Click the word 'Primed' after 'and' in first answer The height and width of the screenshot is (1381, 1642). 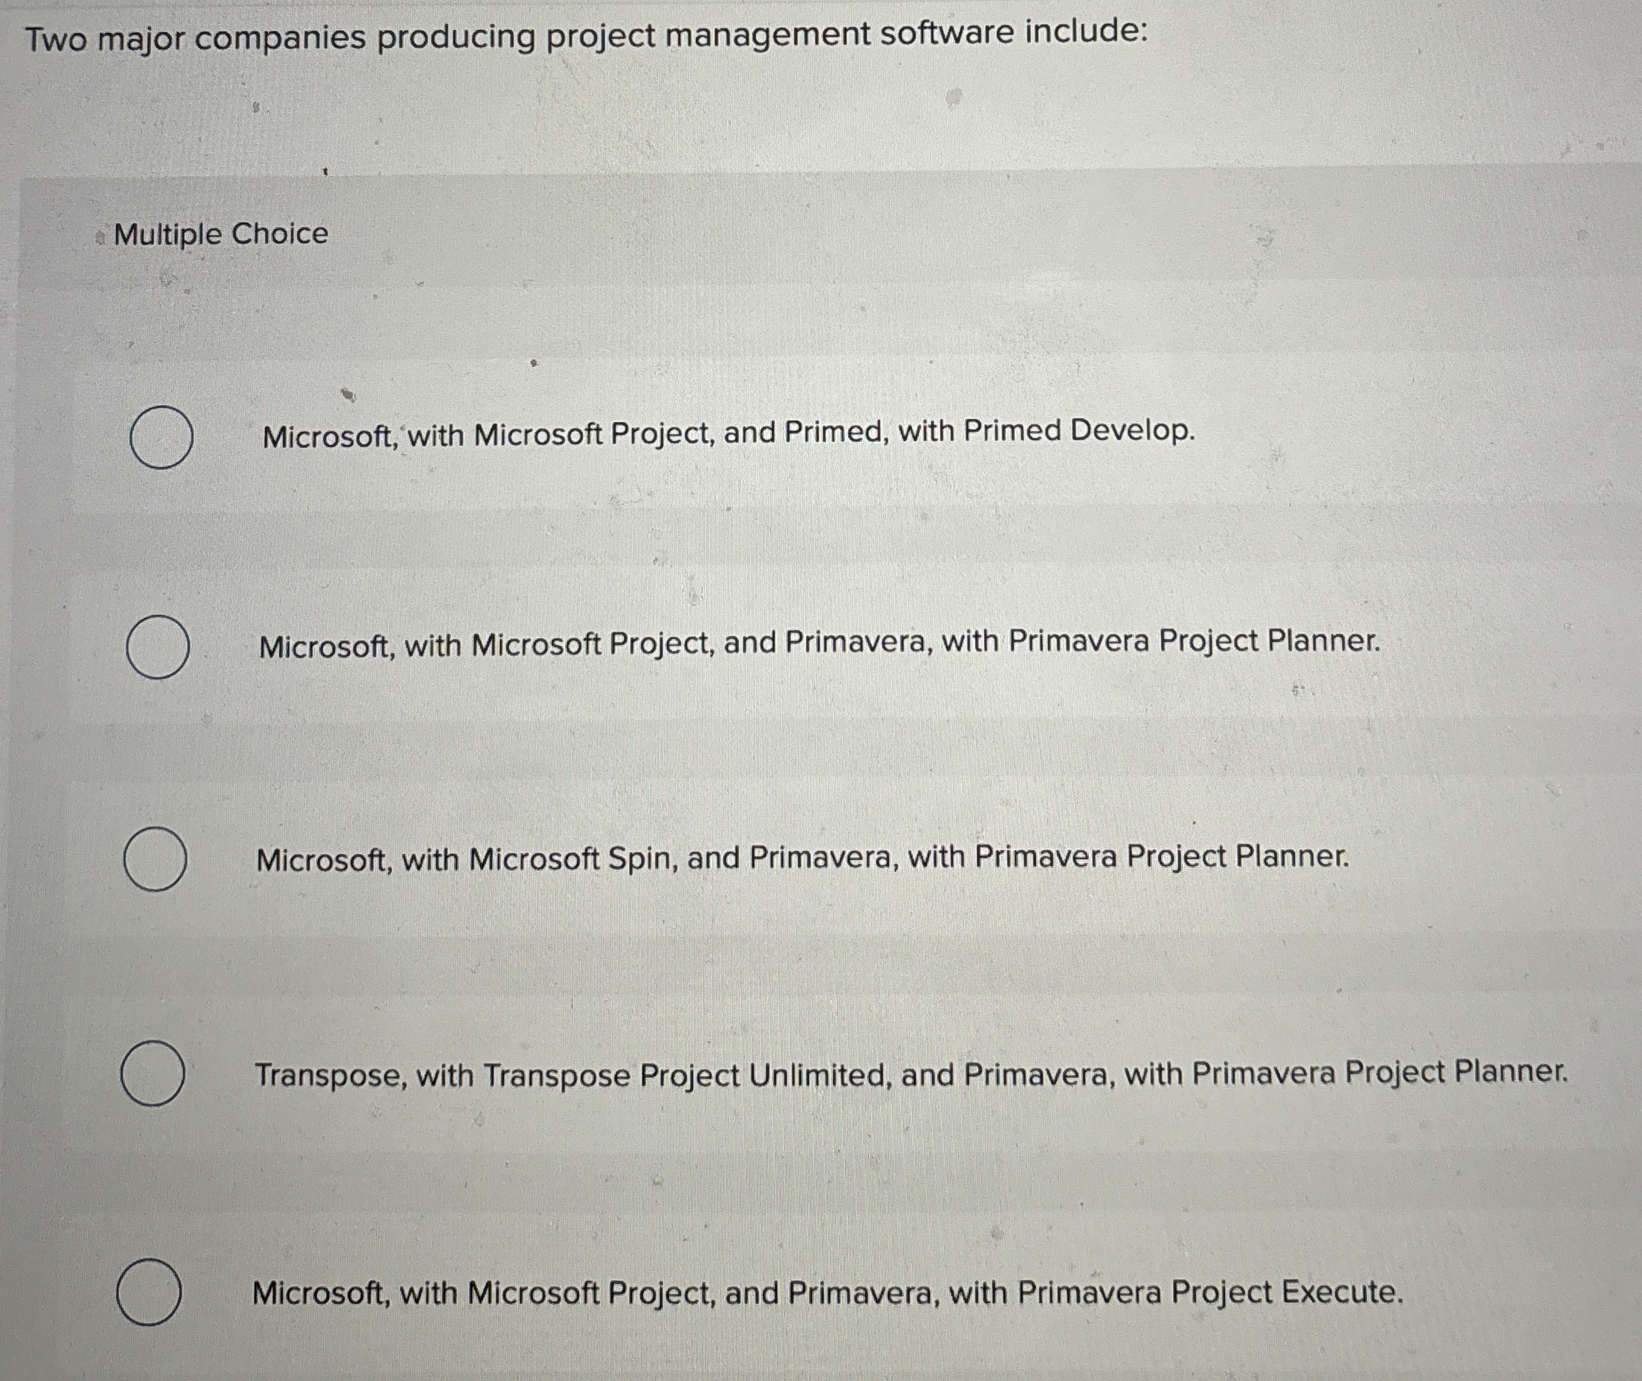[837, 432]
